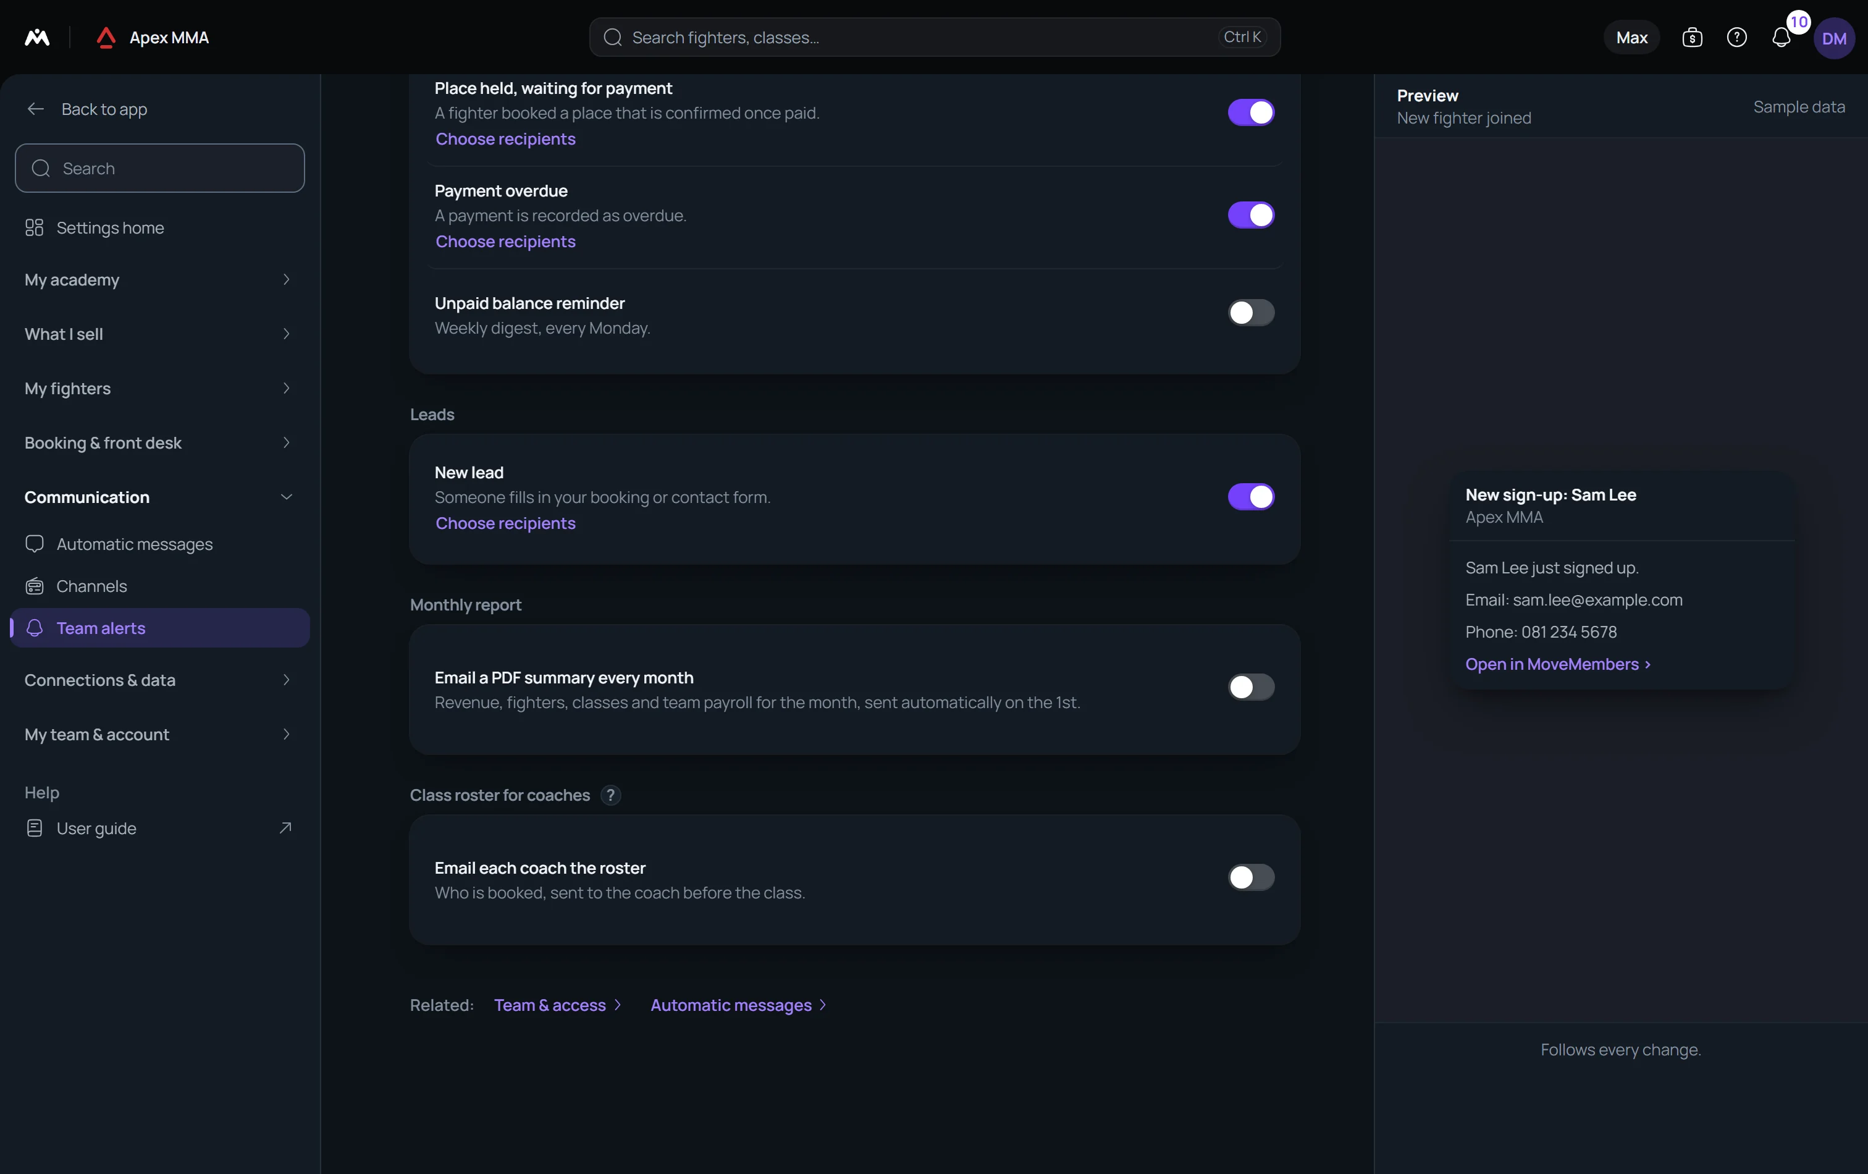
Task: Open Channels settings page
Action: tap(160, 586)
